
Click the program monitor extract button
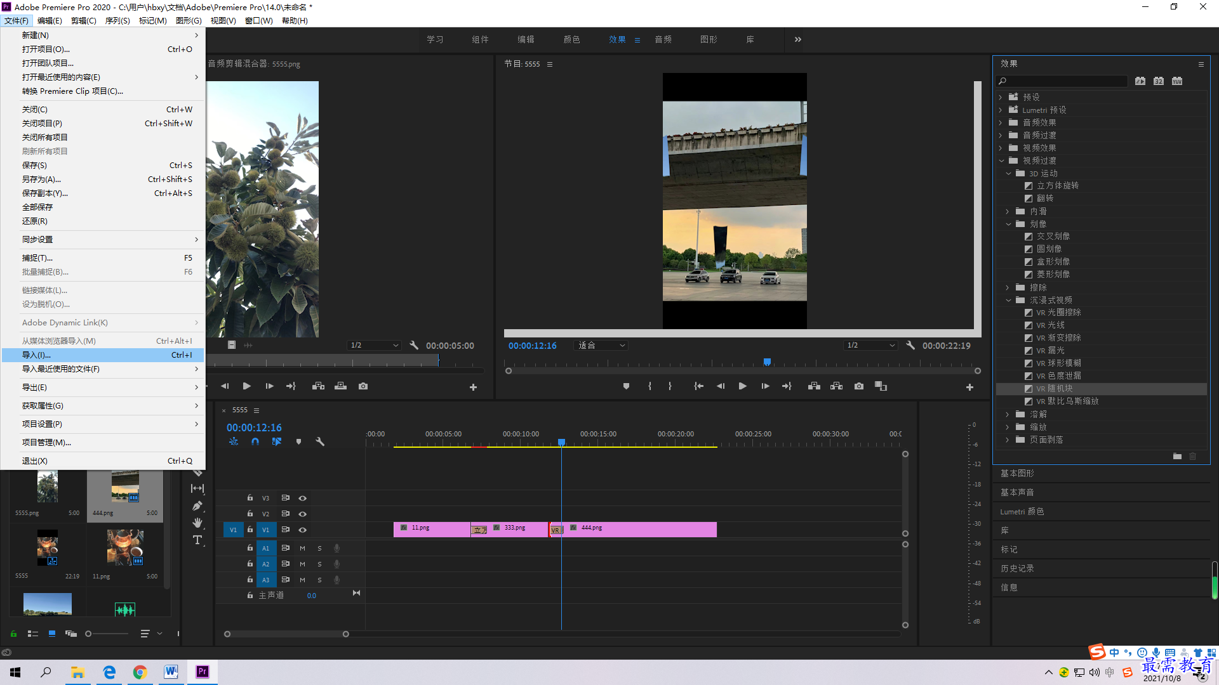(836, 386)
